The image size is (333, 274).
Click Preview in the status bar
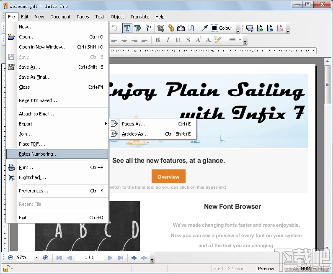(x=266, y=269)
